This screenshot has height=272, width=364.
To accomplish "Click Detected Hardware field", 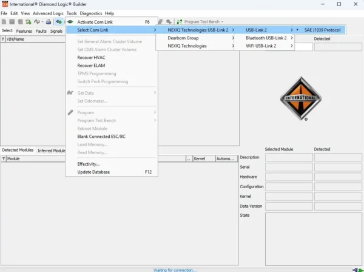I will 338,177.
